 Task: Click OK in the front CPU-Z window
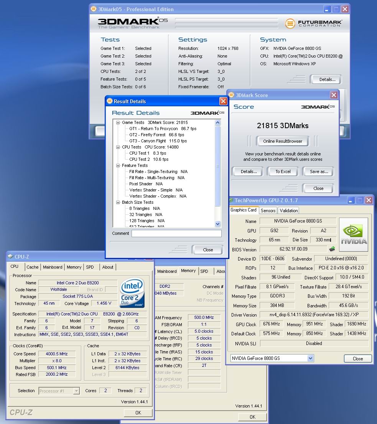click(x=138, y=412)
